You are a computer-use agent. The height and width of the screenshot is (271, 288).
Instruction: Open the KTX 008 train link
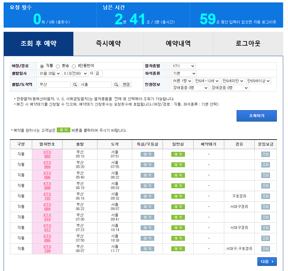click(47, 185)
